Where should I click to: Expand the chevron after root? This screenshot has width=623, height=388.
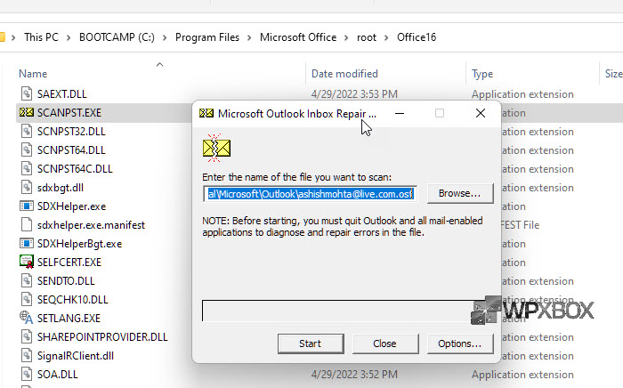tap(386, 37)
